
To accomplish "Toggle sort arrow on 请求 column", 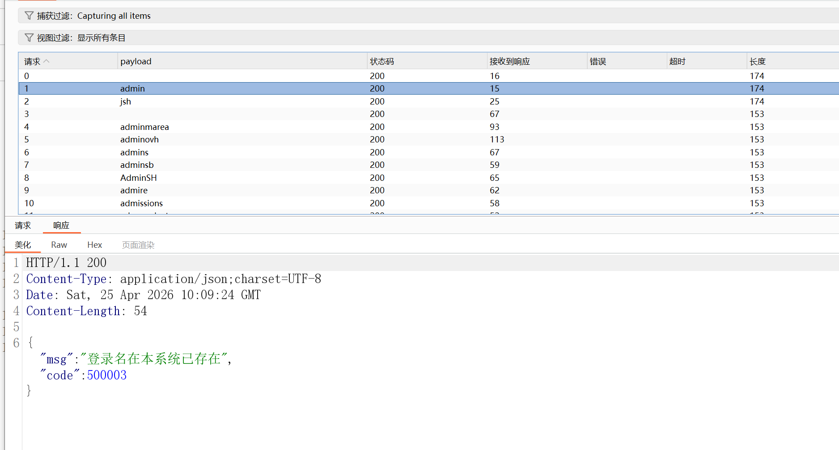I will 47,61.
